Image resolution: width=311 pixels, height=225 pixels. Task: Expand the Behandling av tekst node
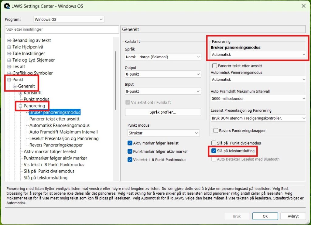pos(9,40)
